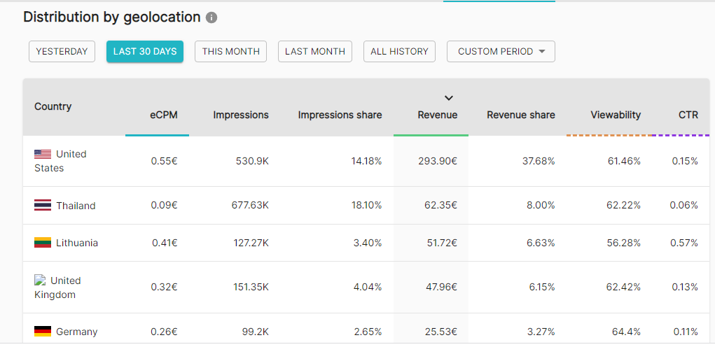This screenshot has height=347, width=715.
Task: Click the 0.57% CTR value
Action: 684,243
